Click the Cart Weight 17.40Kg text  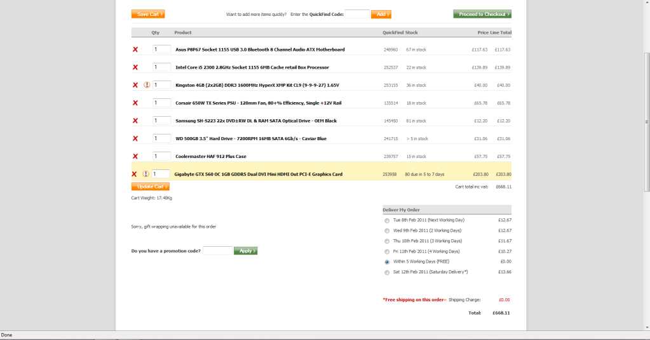(x=152, y=198)
